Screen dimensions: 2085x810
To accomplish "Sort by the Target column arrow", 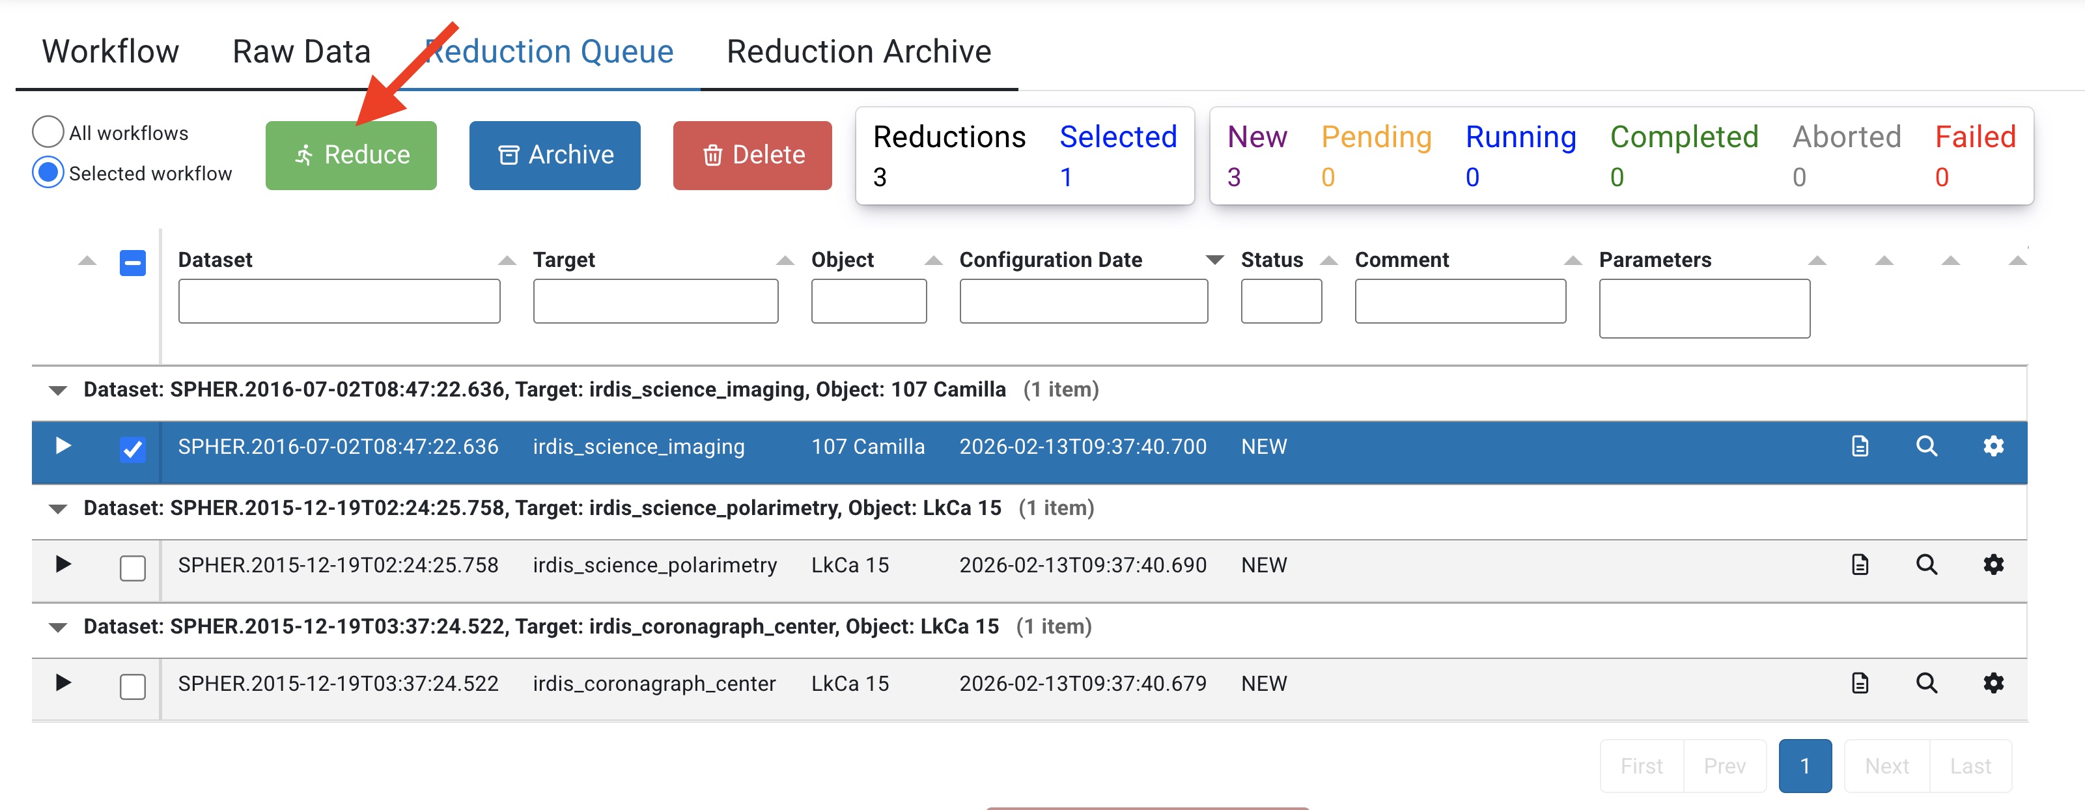I will pyautogui.click(x=784, y=260).
